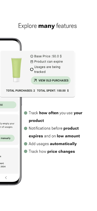Click the Base Price :50.0 $ text

pos(48,56)
